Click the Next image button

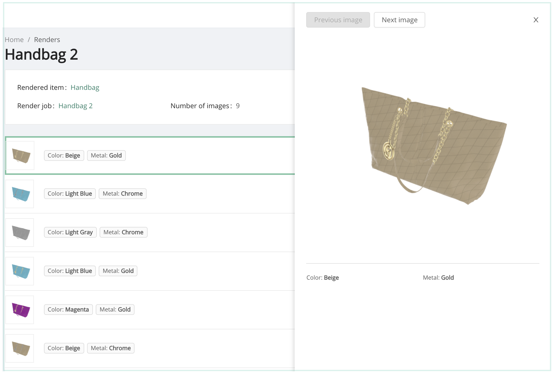[399, 20]
